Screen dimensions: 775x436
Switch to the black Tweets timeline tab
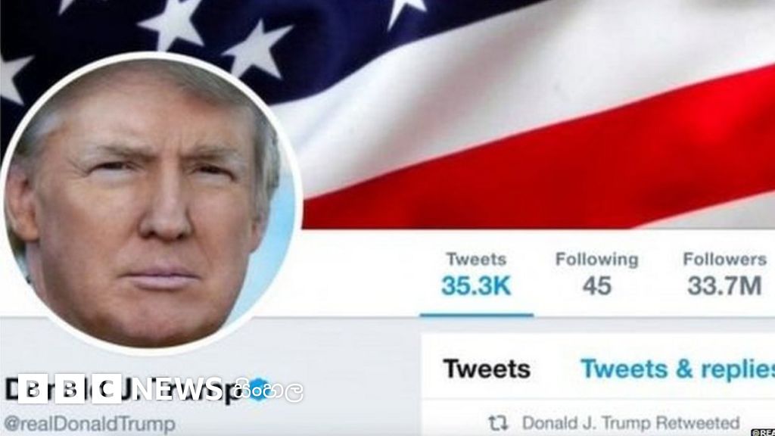[x=487, y=369]
